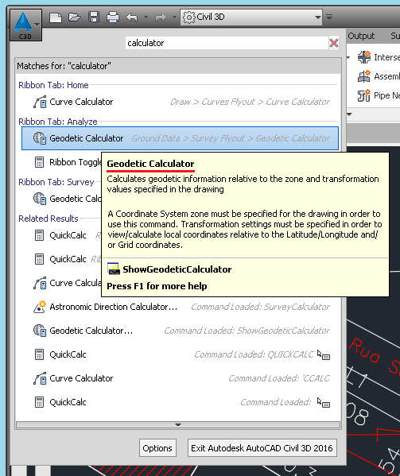Screen dimensions: 400x476
Task: Click the Options button
Action: pyautogui.click(x=157, y=448)
